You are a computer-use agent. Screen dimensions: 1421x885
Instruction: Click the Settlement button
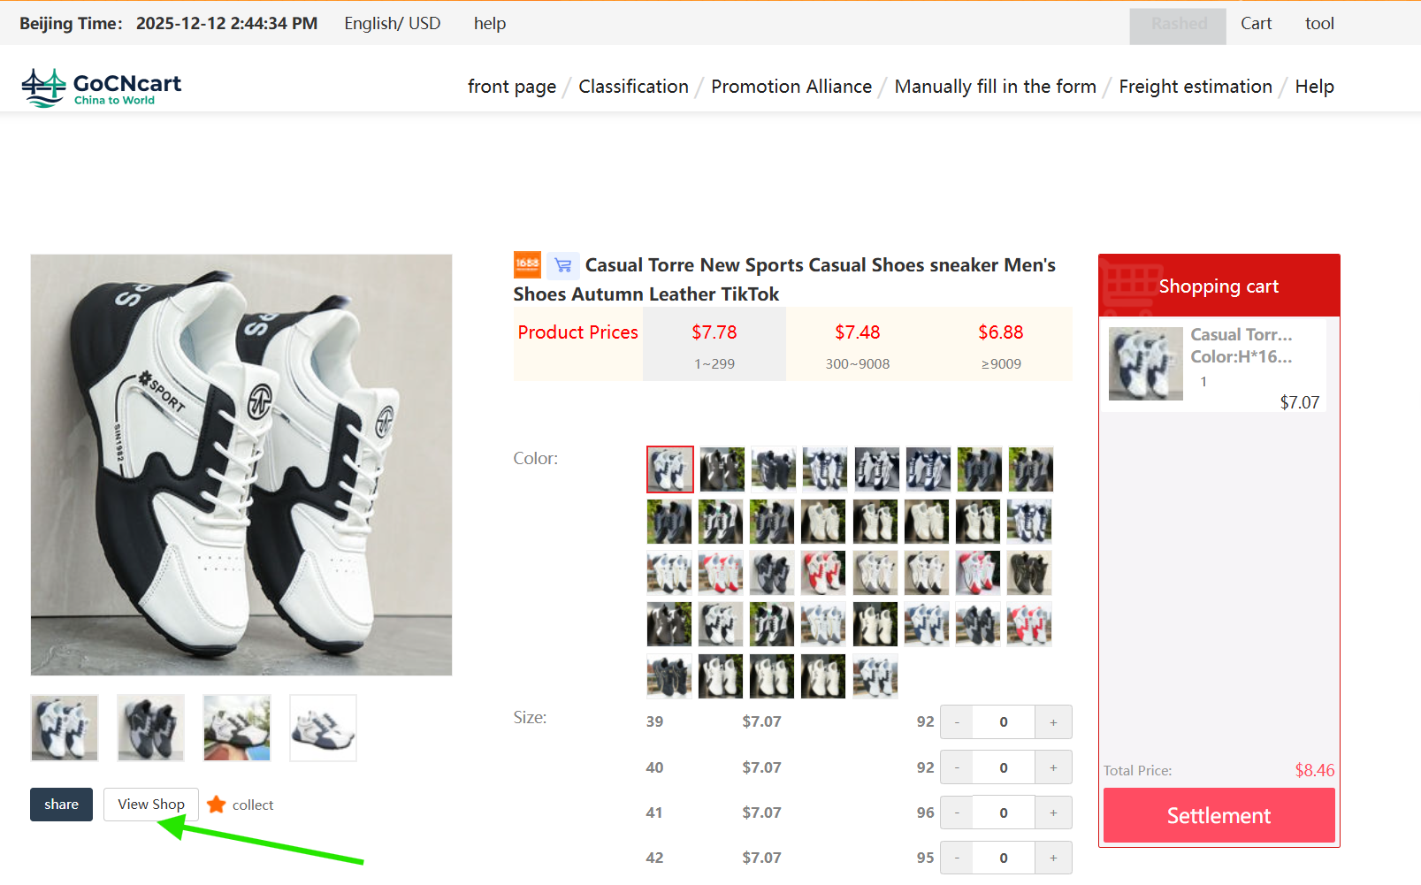[1219, 815]
